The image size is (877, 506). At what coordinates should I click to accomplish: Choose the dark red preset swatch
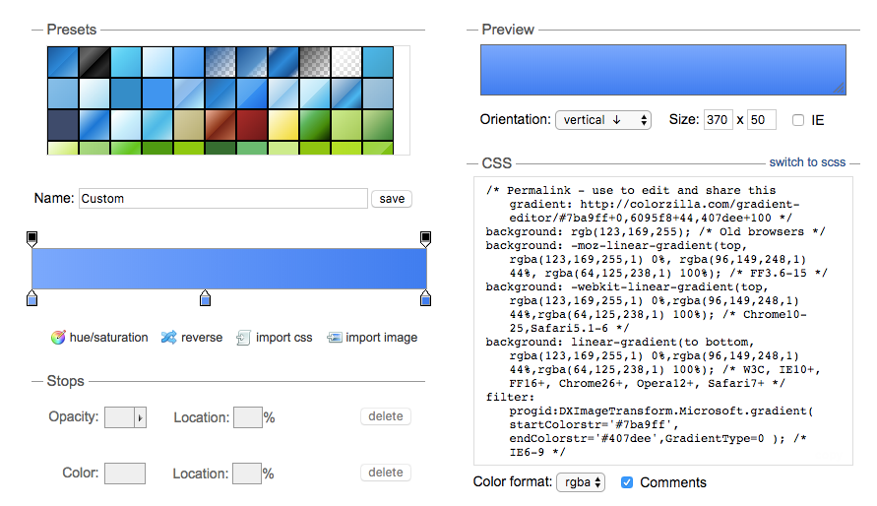tap(252, 125)
